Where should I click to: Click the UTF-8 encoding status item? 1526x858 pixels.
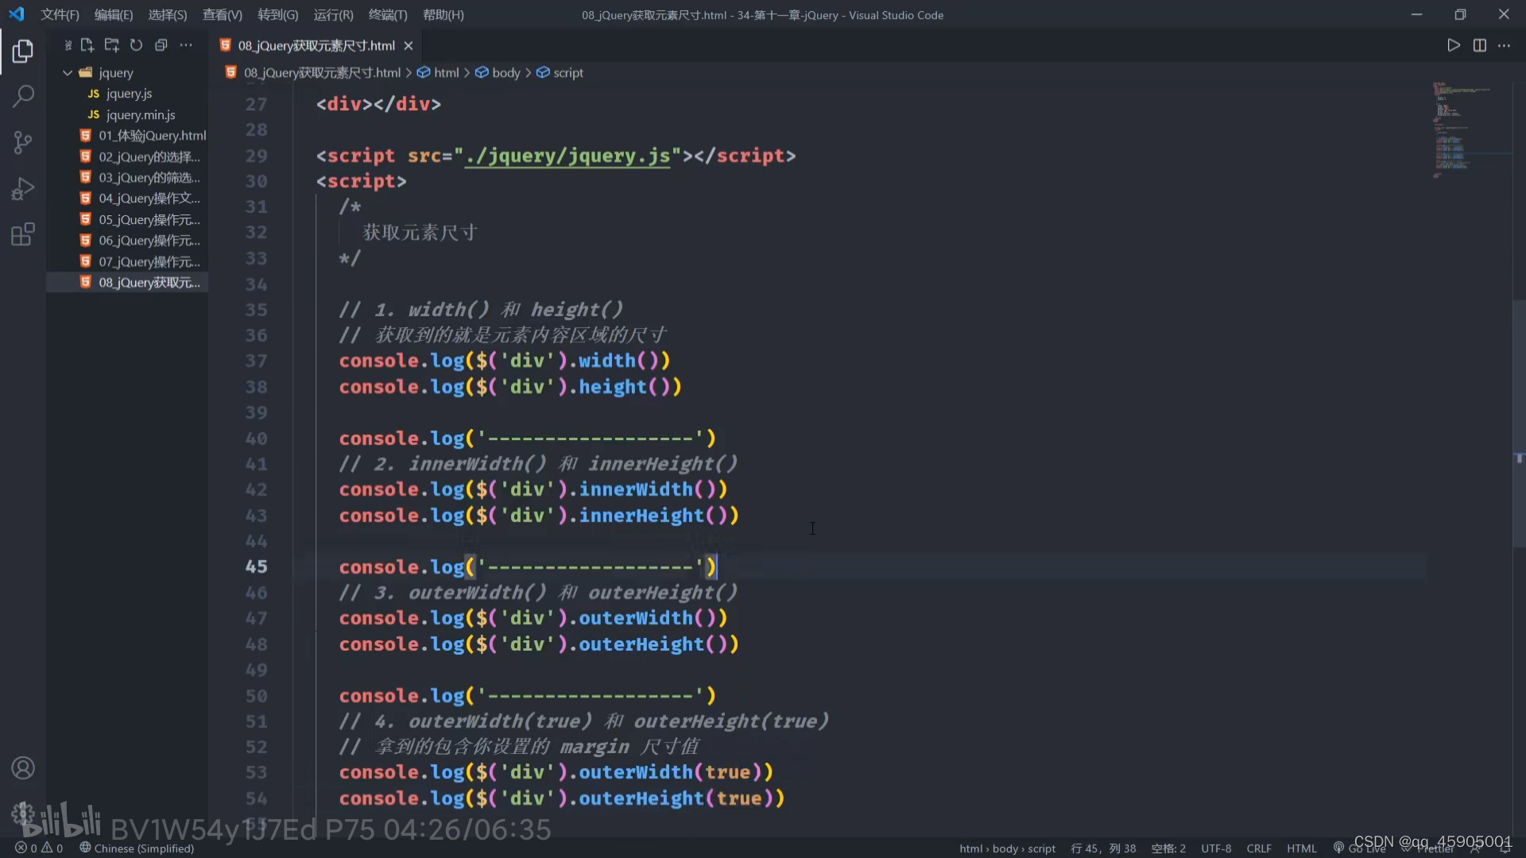(1215, 848)
